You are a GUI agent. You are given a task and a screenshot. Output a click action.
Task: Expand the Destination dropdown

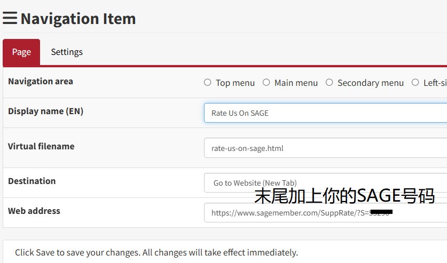tap(325, 183)
